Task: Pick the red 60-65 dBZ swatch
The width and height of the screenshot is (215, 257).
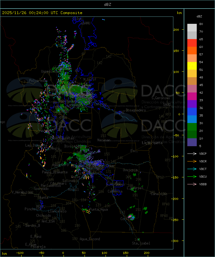Action: 192,43
